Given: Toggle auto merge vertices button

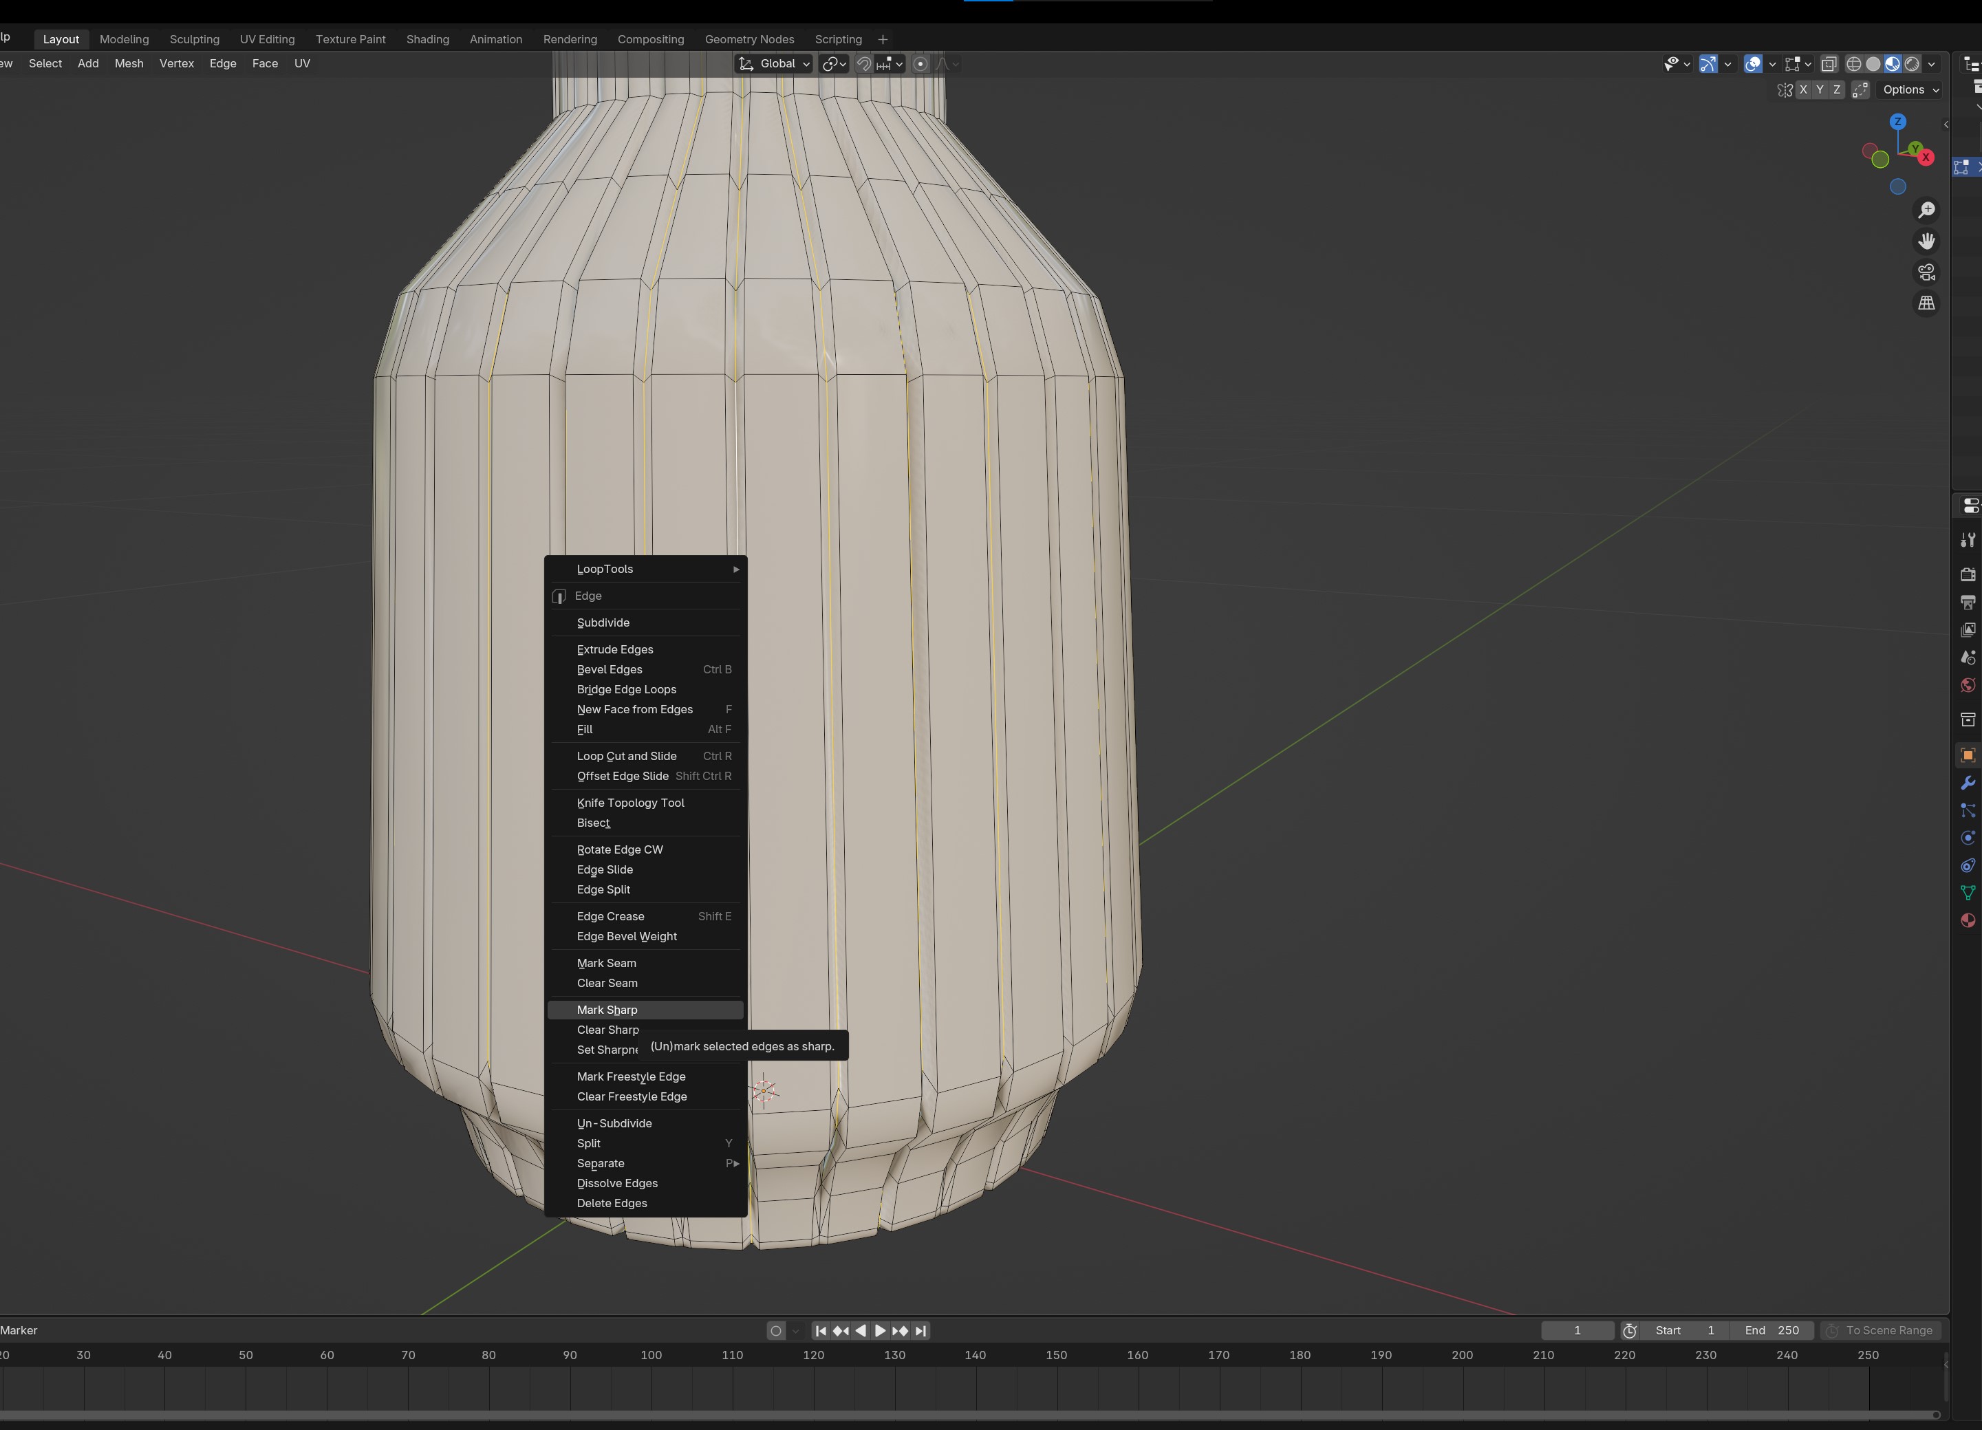Looking at the screenshot, I should 1860,90.
